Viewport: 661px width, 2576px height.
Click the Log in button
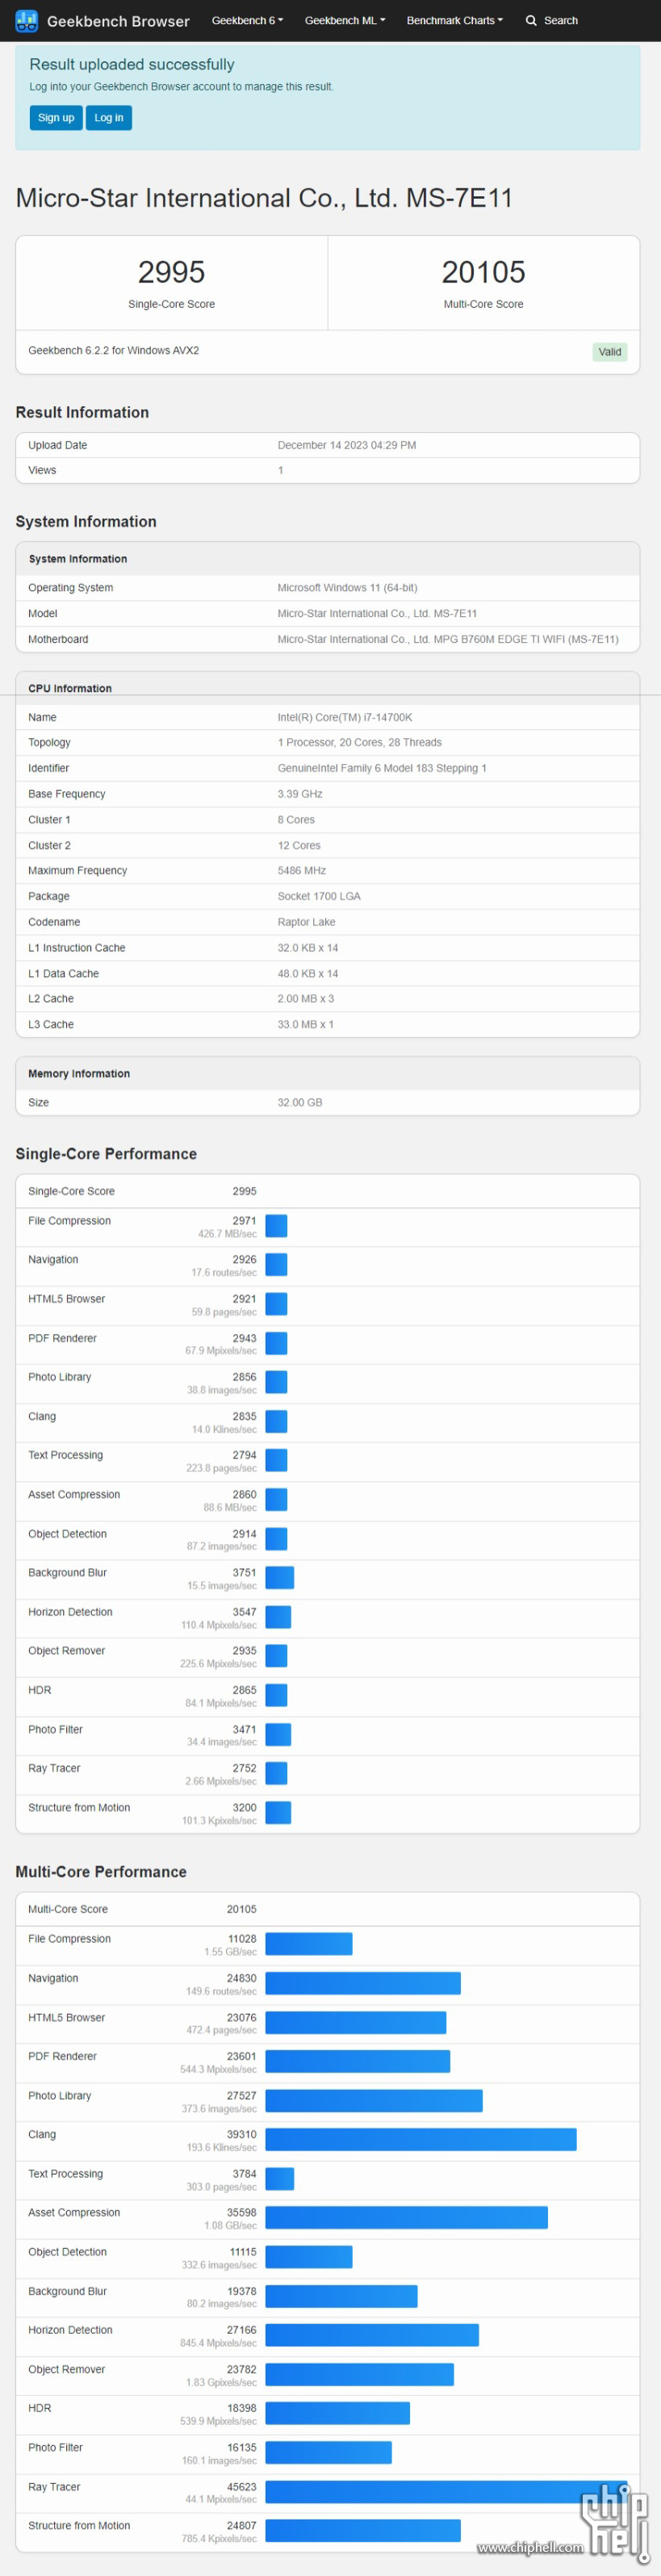(x=109, y=118)
